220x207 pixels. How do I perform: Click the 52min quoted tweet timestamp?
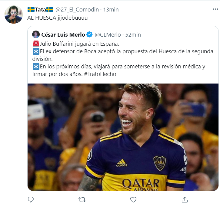click(133, 34)
